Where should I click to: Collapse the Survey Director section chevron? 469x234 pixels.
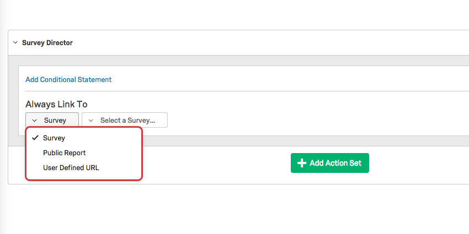(x=15, y=43)
